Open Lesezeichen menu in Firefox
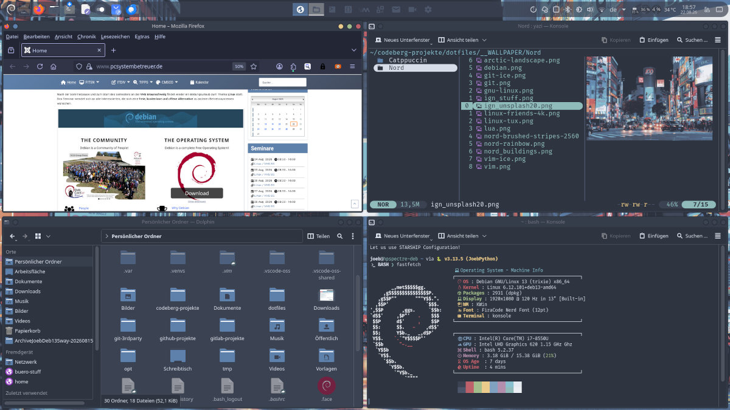Image resolution: width=730 pixels, height=410 pixels. 116,36
